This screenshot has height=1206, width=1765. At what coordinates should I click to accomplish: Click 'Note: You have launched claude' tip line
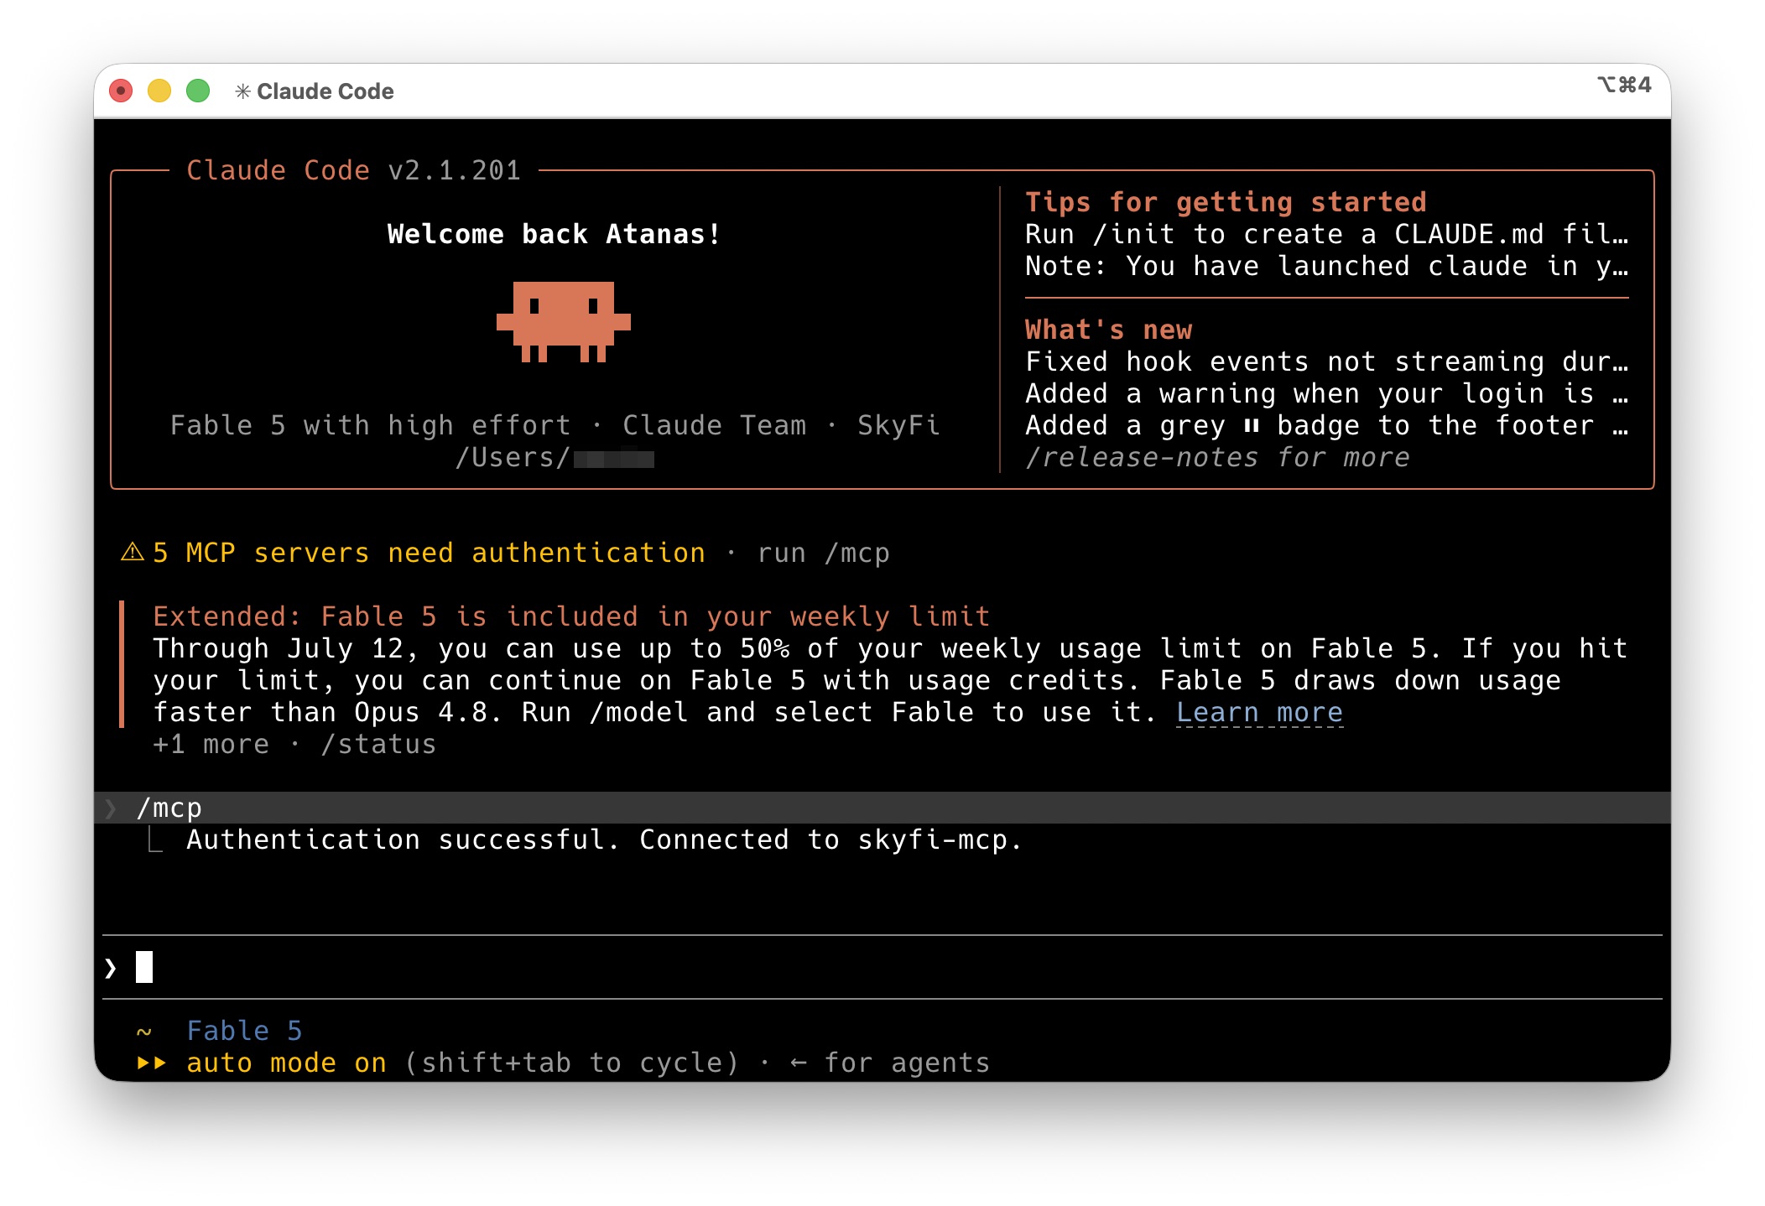point(1326,266)
